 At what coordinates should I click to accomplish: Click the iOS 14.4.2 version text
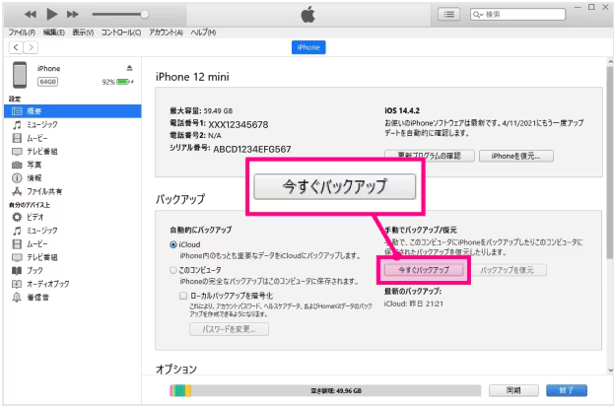pyautogui.click(x=402, y=110)
